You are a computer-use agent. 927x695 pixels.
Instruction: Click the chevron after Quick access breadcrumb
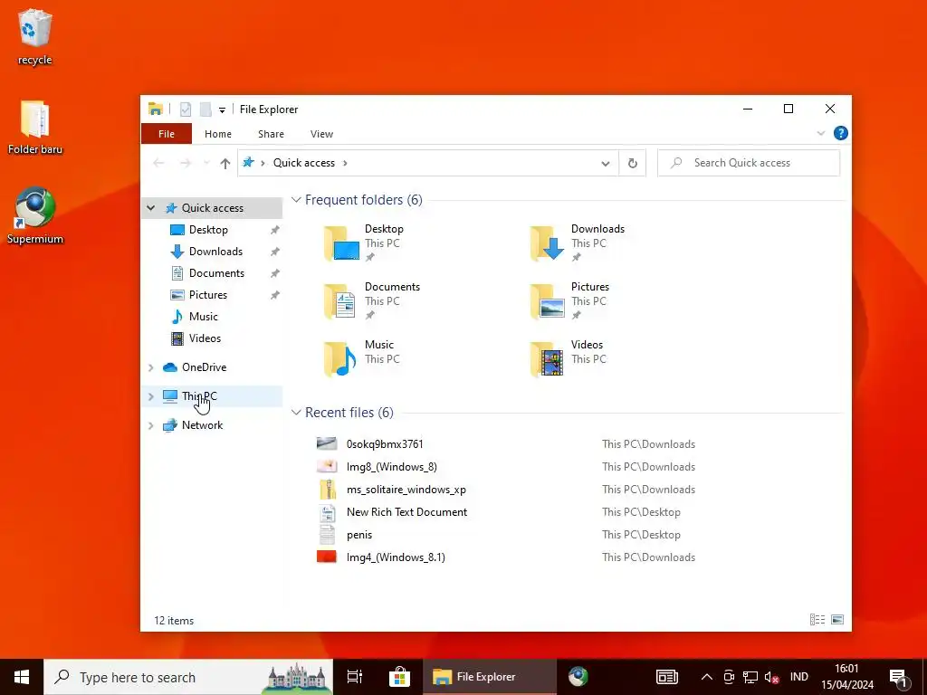(x=345, y=163)
